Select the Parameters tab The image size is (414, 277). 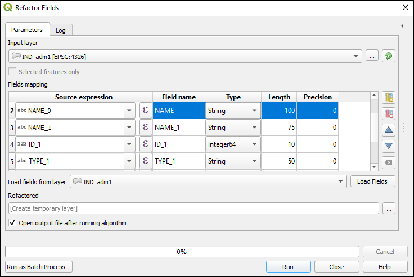27,30
